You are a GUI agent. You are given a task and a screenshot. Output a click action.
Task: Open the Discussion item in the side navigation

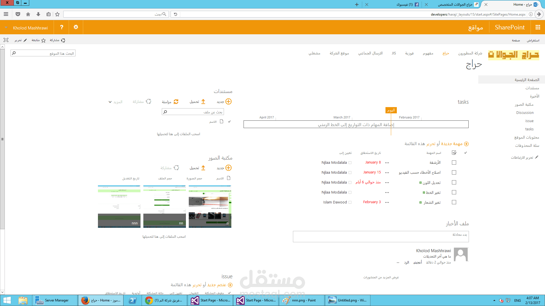pyautogui.click(x=525, y=112)
